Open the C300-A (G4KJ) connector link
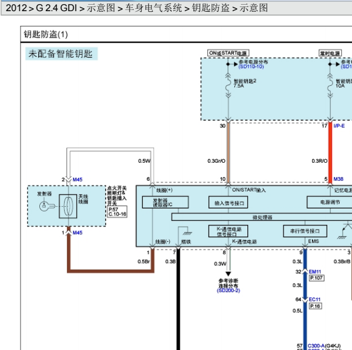The height and width of the screenshot is (350, 352). click(324, 346)
